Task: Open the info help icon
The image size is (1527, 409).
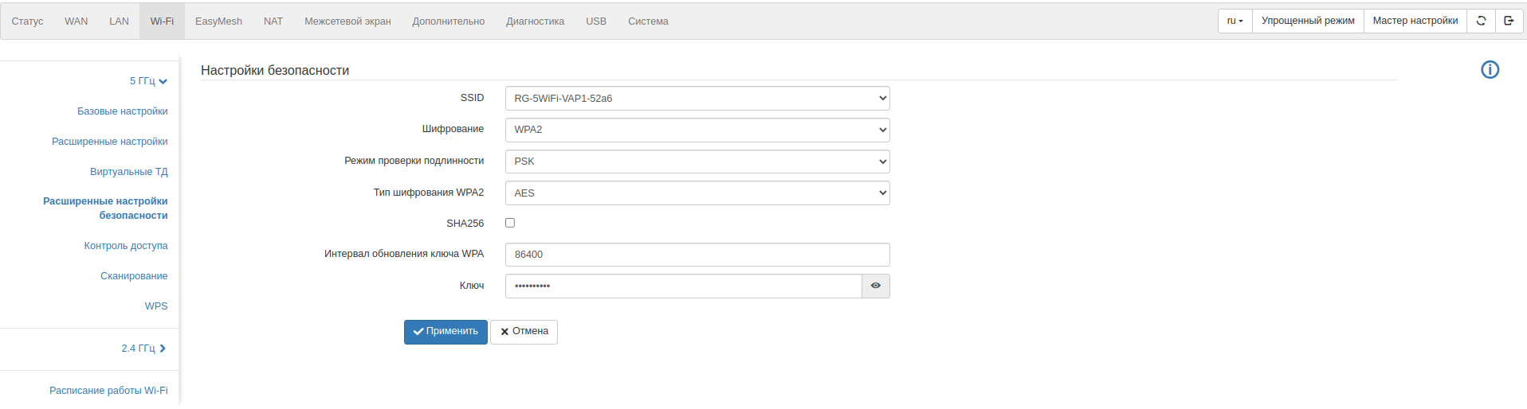Action: [x=1490, y=70]
